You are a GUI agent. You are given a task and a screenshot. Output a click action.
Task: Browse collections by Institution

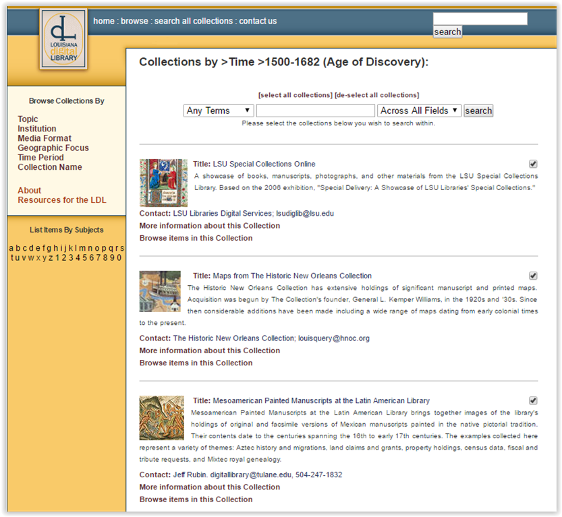(x=37, y=129)
